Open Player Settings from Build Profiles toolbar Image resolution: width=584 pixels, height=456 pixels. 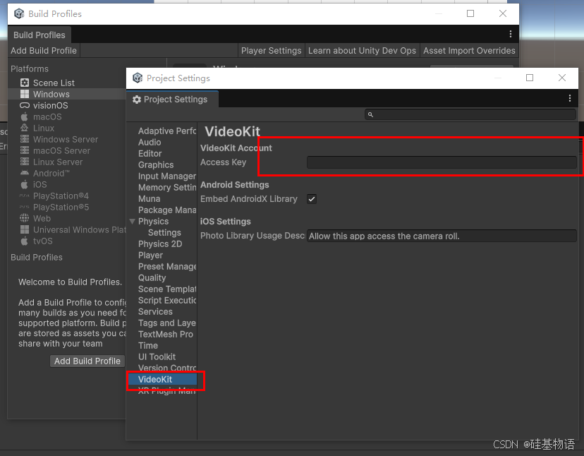pos(271,51)
